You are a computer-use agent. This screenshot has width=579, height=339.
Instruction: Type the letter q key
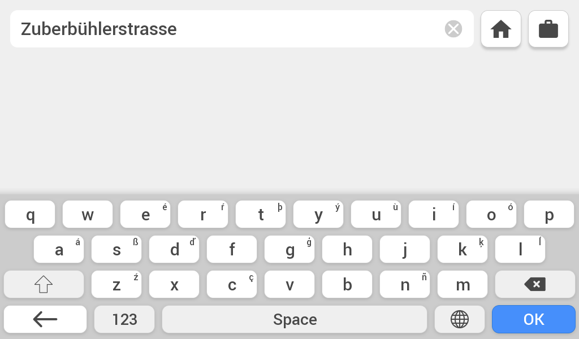tap(30, 215)
